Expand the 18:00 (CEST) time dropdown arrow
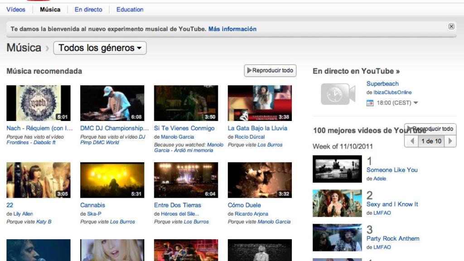The width and height of the screenshot is (464, 261). pos(416,103)
